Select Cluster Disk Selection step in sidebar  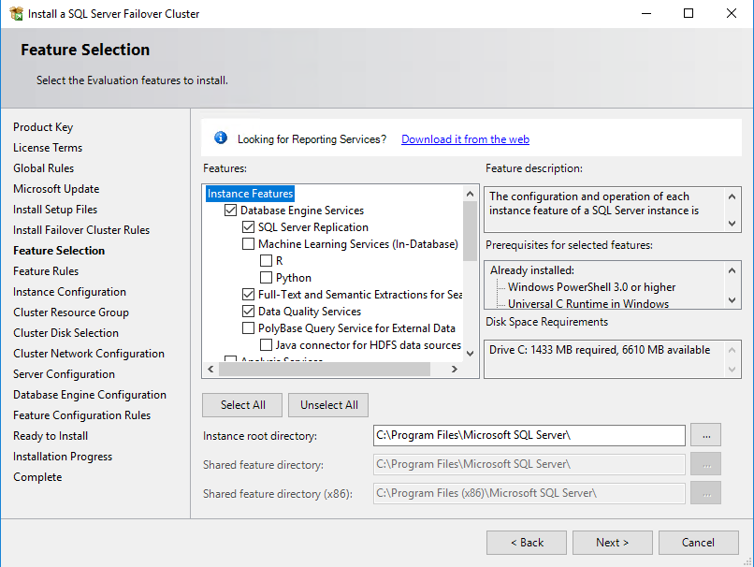[x=65, y=333]
